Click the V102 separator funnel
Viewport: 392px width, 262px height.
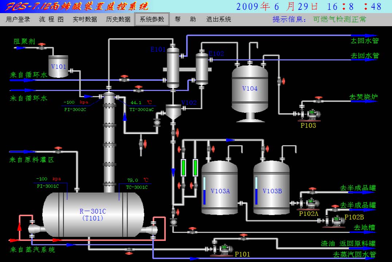click(x=173, y=112)
